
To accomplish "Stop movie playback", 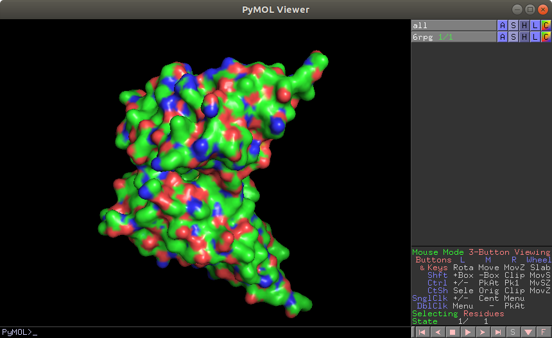I will pyautogui.click(x=453, y=332).
